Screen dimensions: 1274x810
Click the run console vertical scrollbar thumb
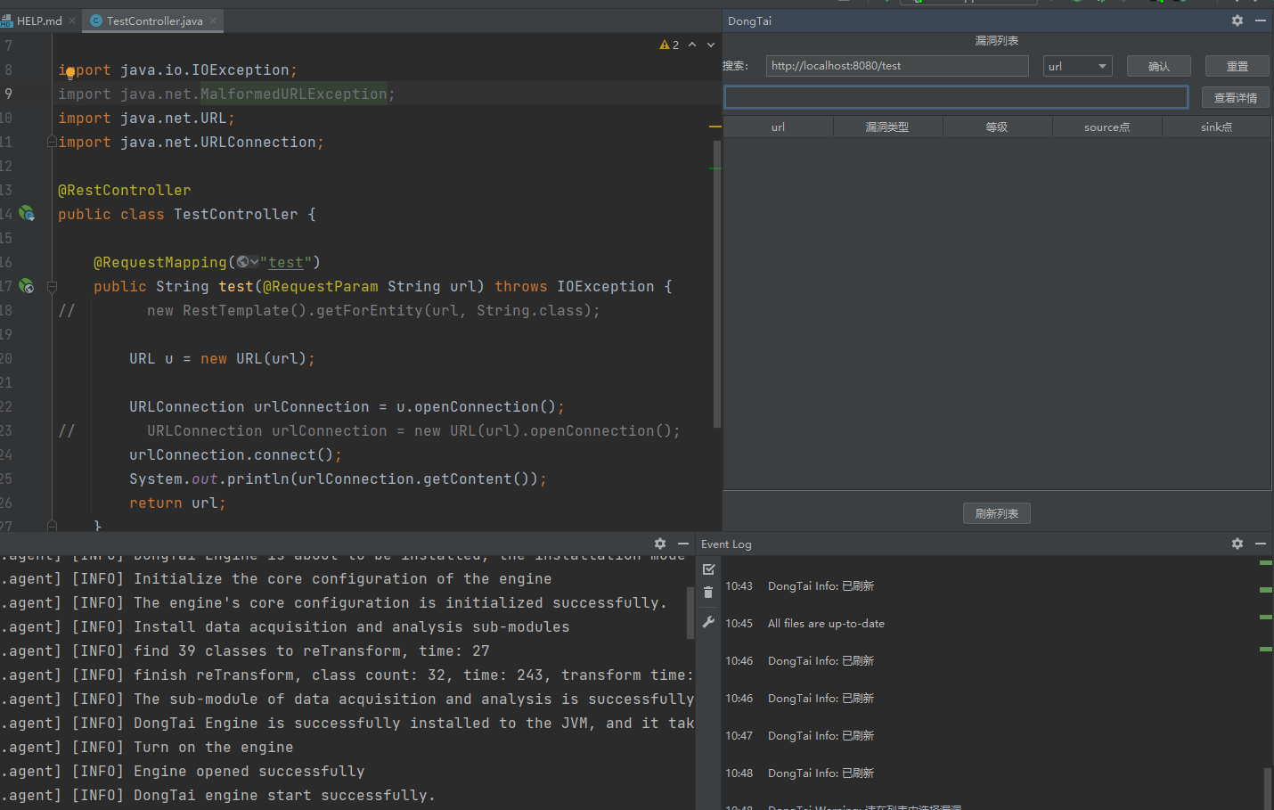690,613
